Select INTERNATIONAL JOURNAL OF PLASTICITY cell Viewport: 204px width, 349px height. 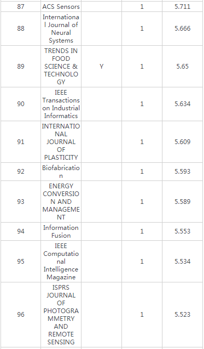point(61,142)
